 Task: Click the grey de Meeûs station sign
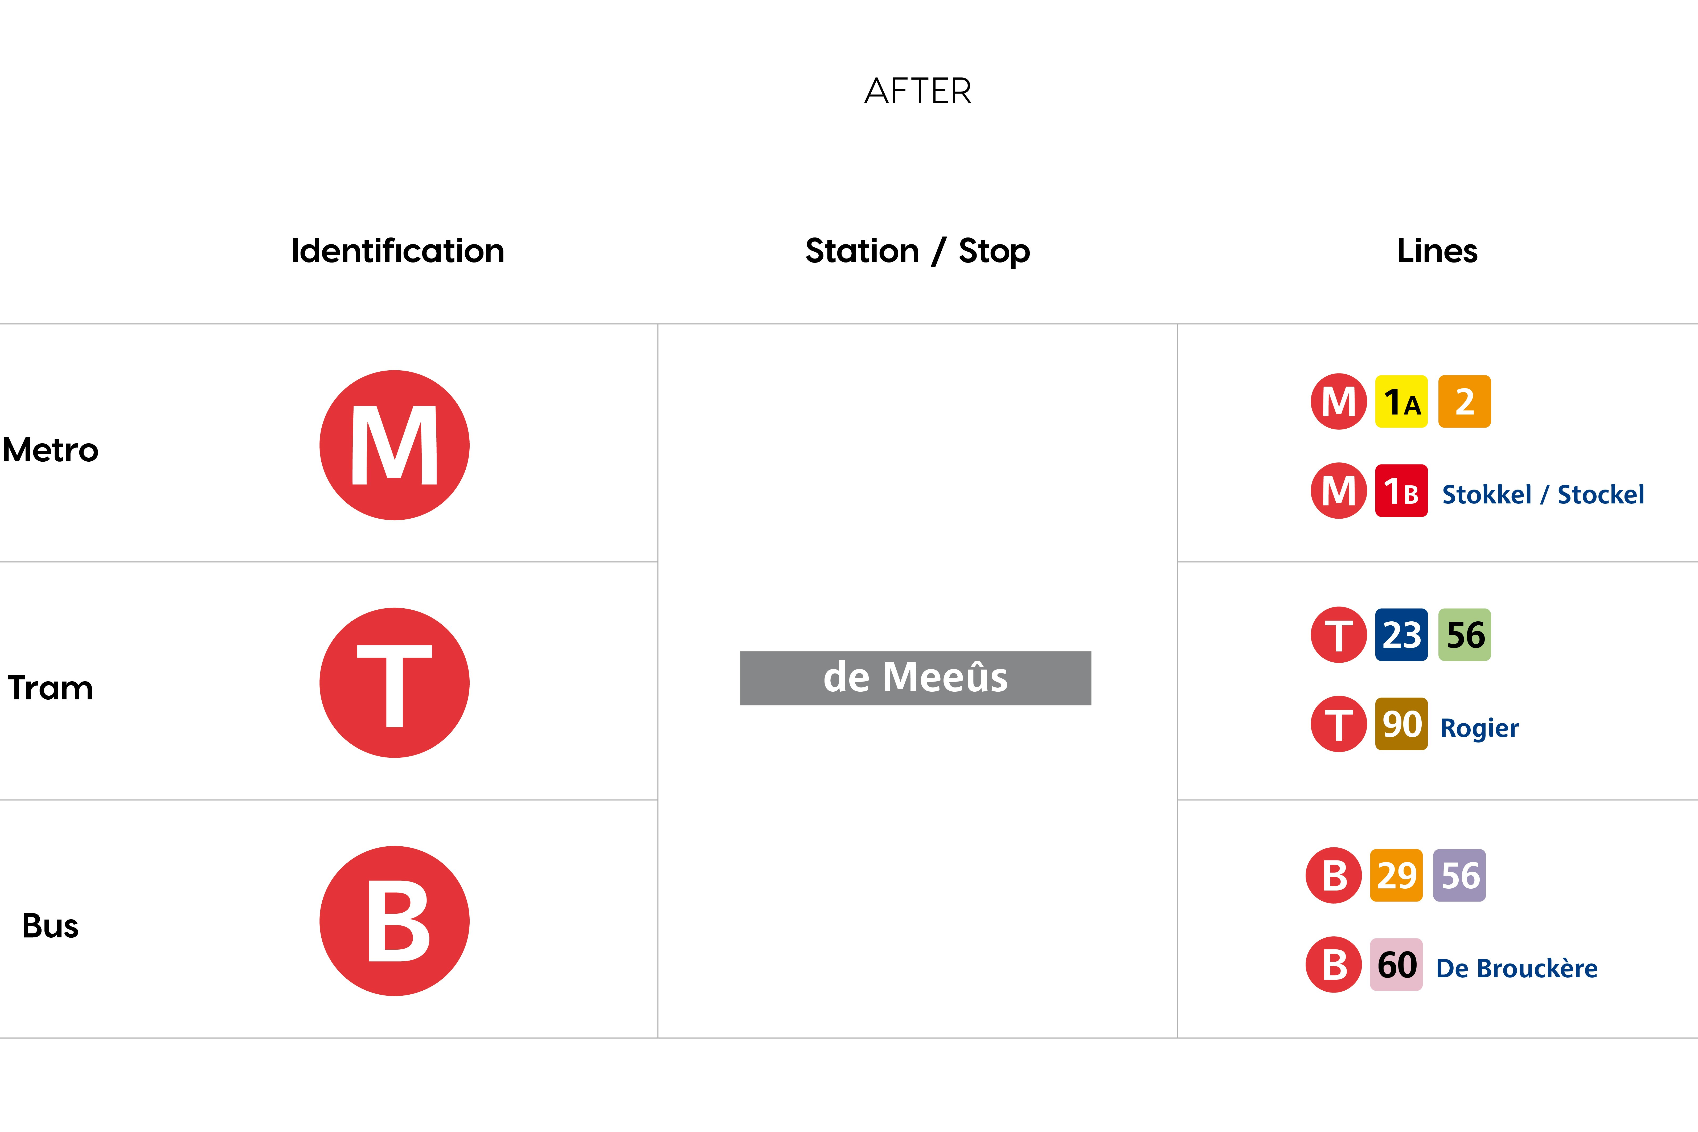point(915,678)
